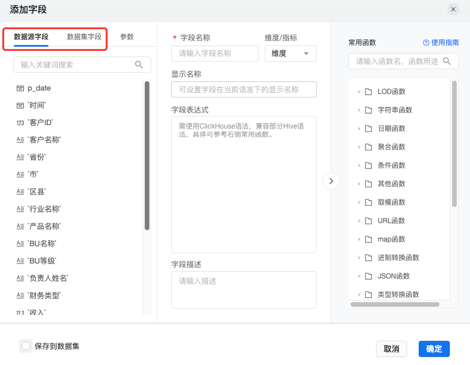The image size is (470, 365).
Task: Click the function list horizontal scrollbar
Action: click(x=395, y=304)
